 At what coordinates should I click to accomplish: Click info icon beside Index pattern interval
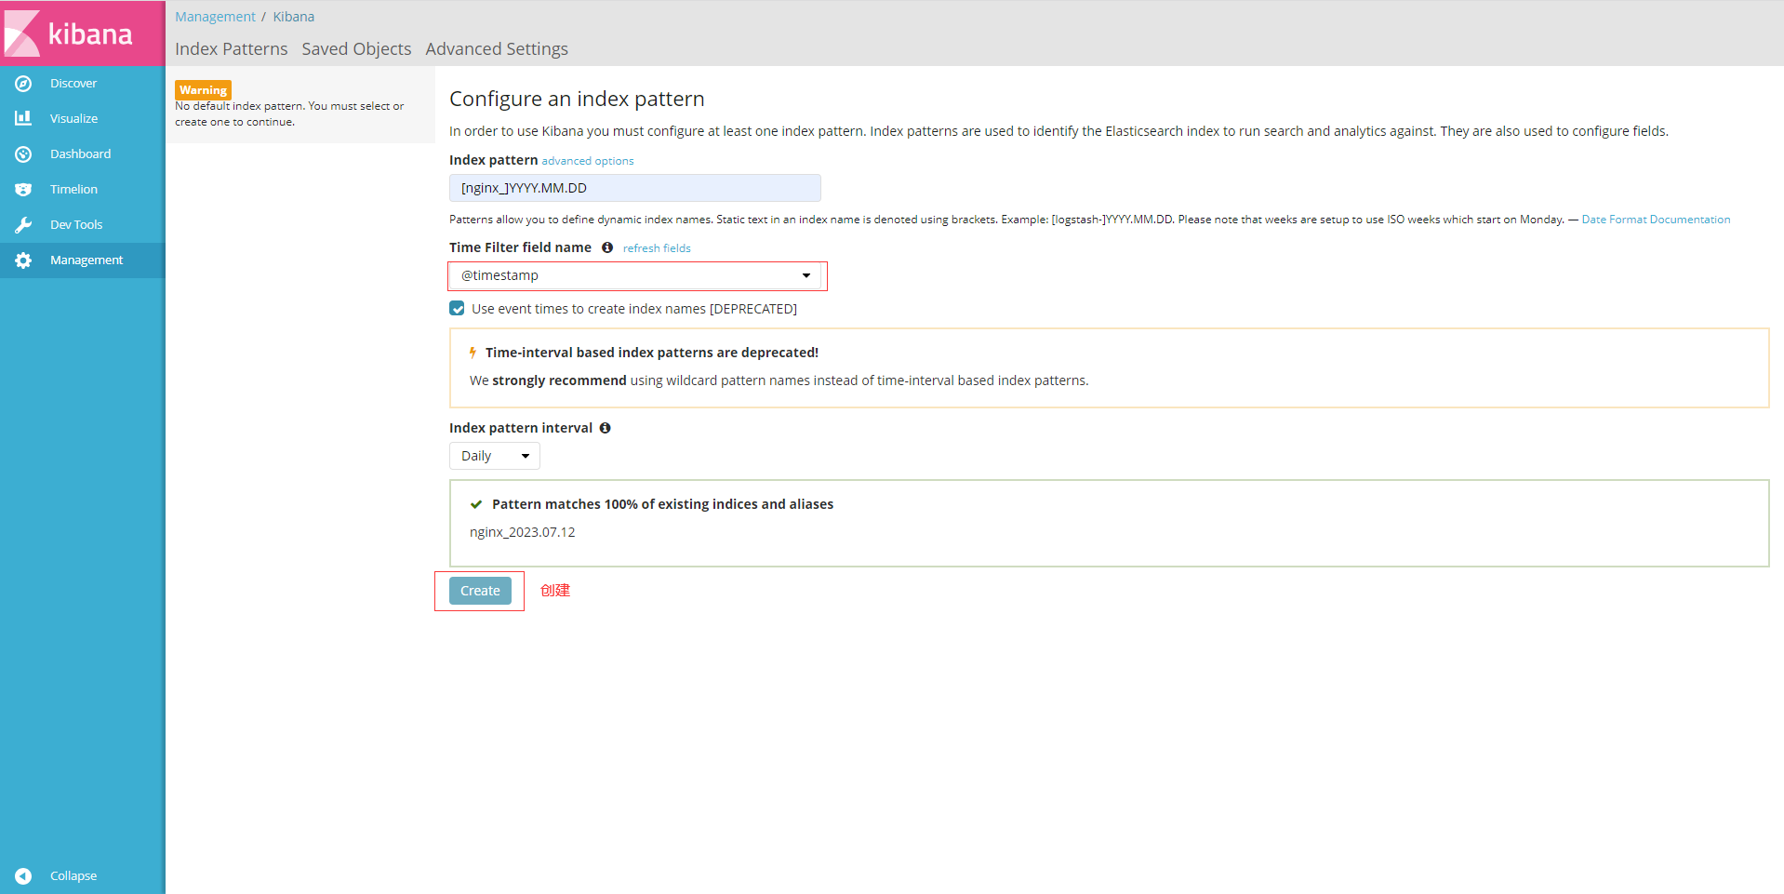tap(605, 428)
